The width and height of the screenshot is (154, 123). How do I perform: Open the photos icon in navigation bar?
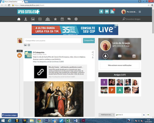pyautogui.click(x=33, y=19)
